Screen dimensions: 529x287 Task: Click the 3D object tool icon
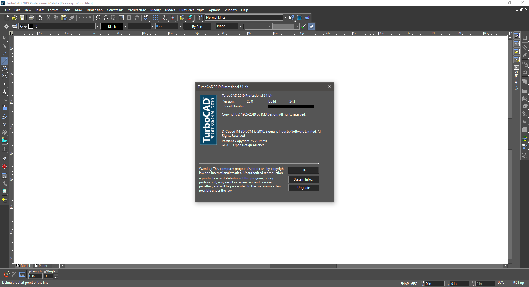[x=4, y=117]
